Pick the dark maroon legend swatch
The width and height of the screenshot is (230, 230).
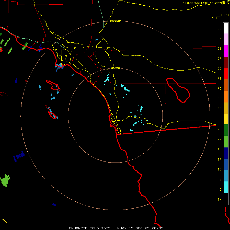pos(226,62)
